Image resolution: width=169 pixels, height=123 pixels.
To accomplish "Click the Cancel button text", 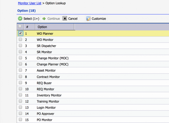I will coord(73,19).
